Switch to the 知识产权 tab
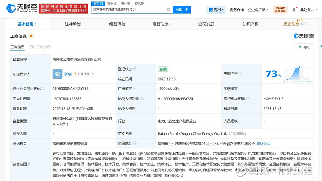The width and height of the screenshot is (322, 181). [x=250, y=24]
